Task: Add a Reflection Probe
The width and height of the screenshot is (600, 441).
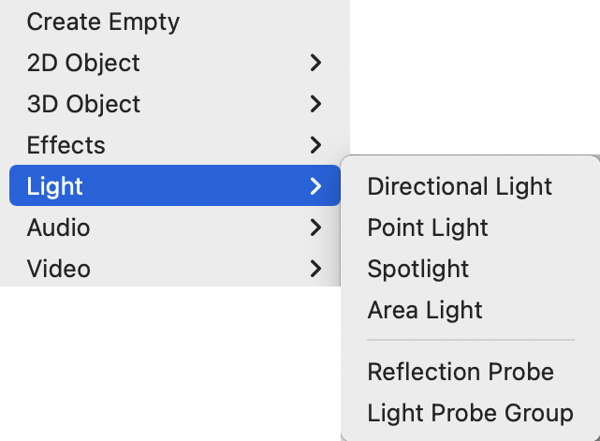Action: click(461, 372)
